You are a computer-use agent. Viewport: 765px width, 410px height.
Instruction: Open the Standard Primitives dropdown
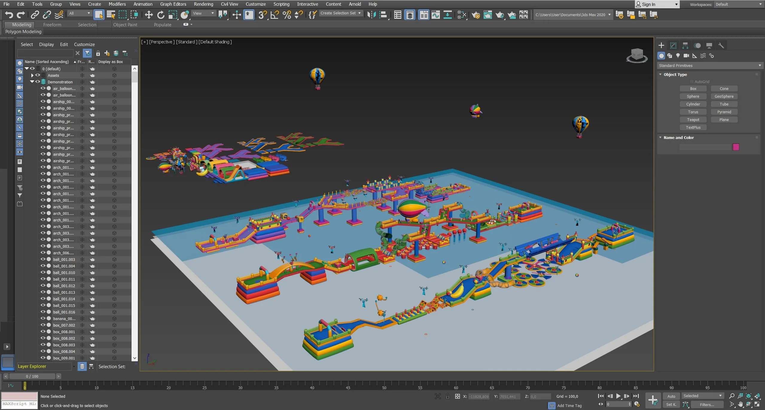coord(709,65)
